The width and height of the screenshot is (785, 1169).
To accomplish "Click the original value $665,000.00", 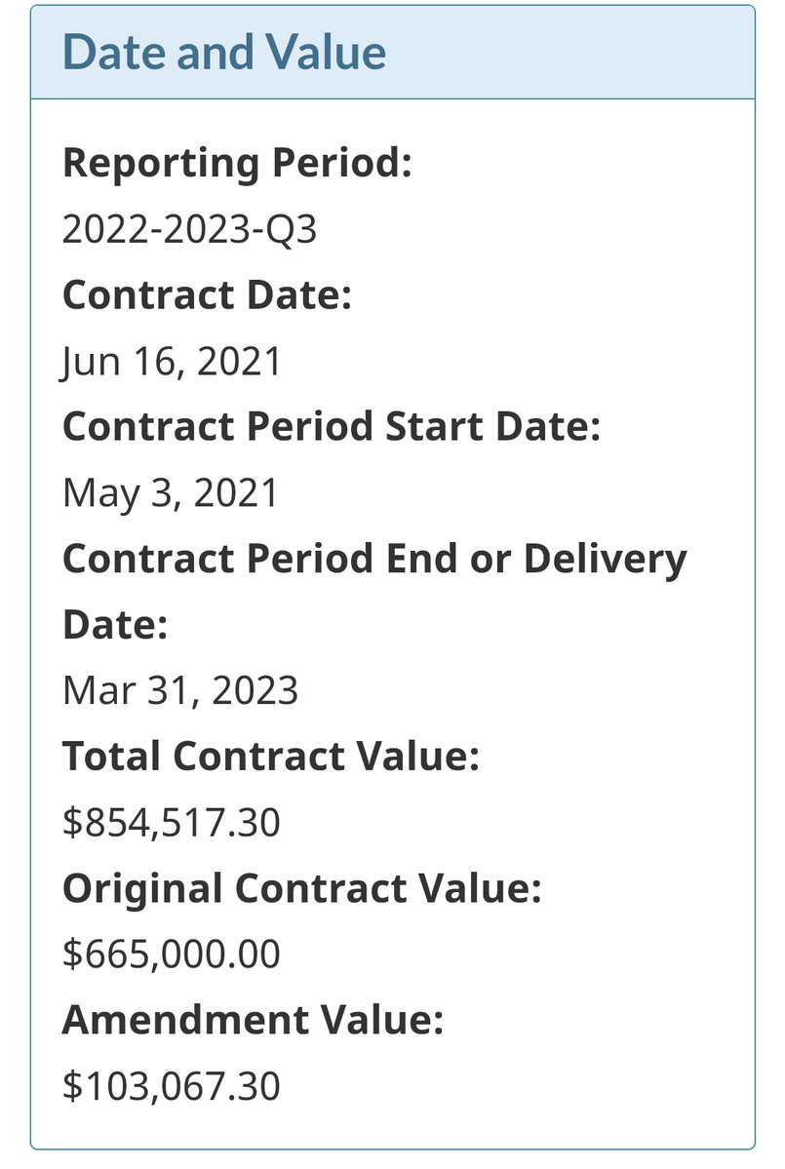I will [172, 954].
